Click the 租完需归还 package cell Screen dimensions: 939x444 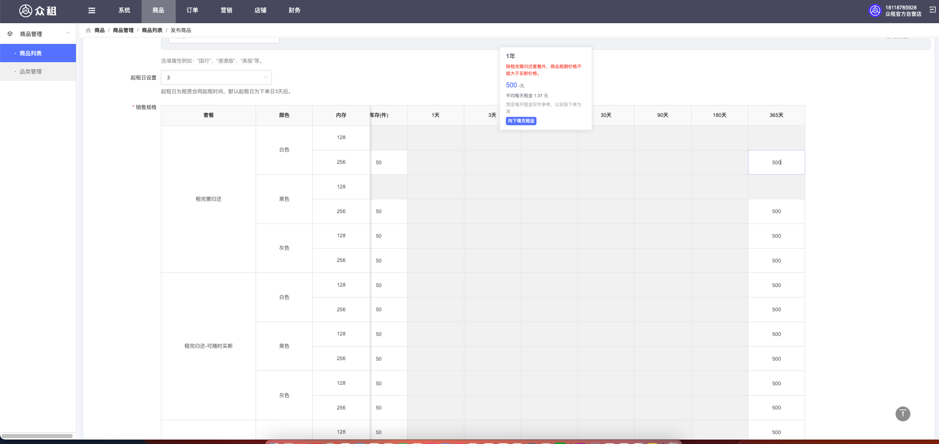pos(208,199)
